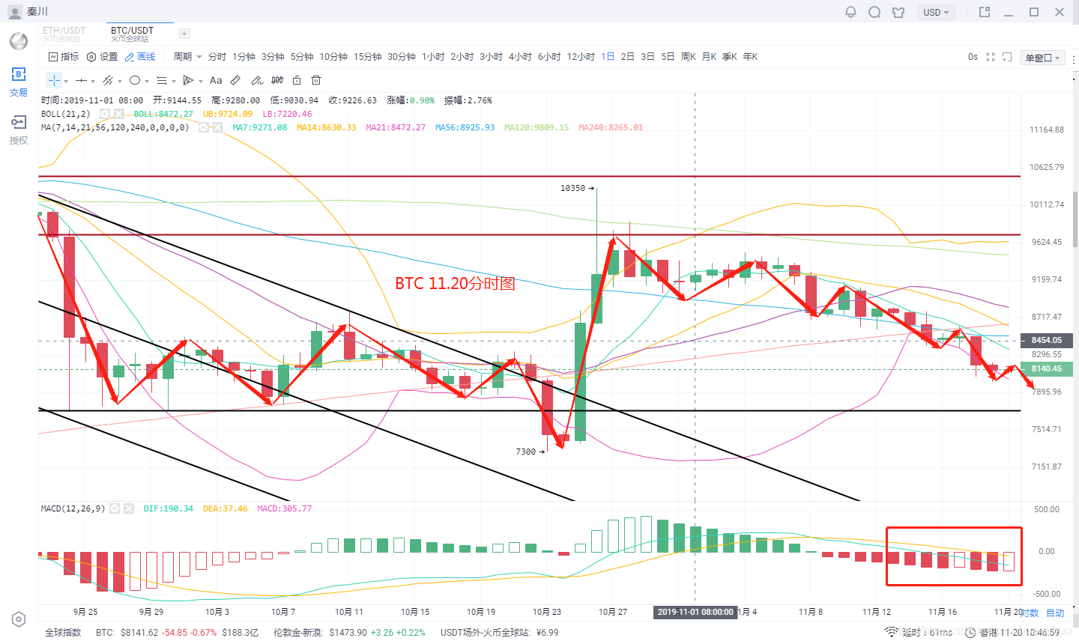1079x644 pixels.
Task: Toggle 自动 auto scale
Action: (1055, 613)
